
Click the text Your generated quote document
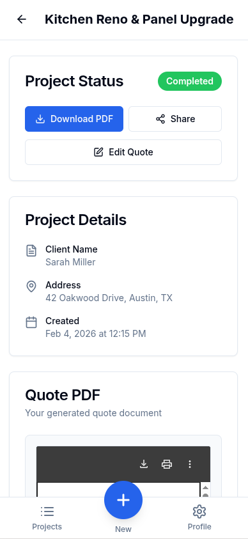pos(93,413)
